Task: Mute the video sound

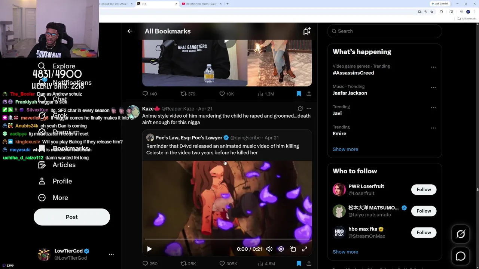Action: tap(269, 249)
